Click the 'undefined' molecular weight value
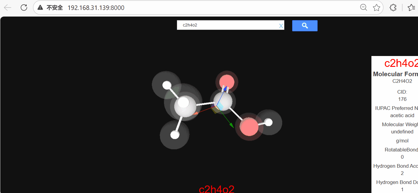 tap(402, 132)
